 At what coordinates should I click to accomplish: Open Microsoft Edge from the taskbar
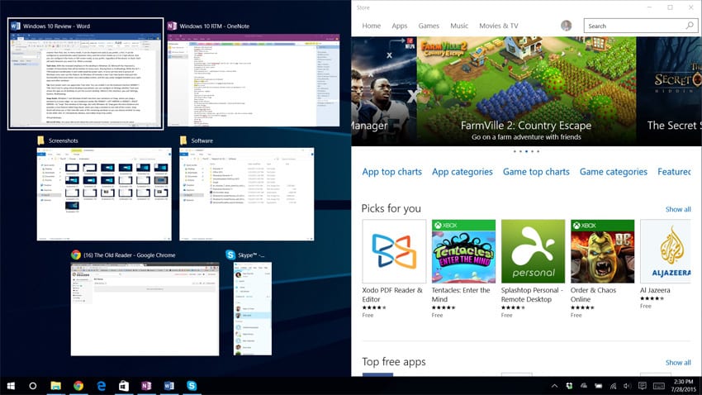102,386
